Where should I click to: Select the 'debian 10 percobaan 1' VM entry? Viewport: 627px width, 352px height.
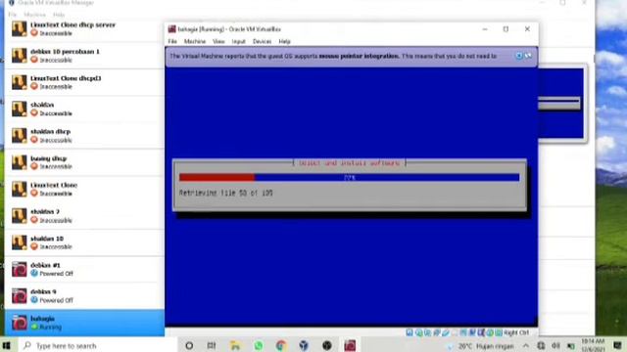[x=84, y=56]
